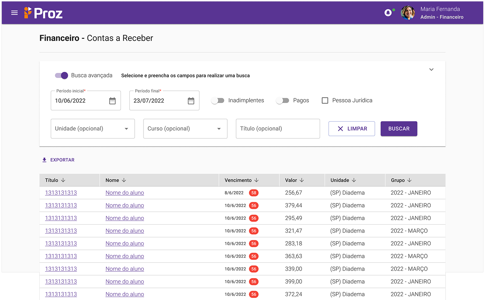
Task: Click inside the Título text field
Action: (278, 129)
